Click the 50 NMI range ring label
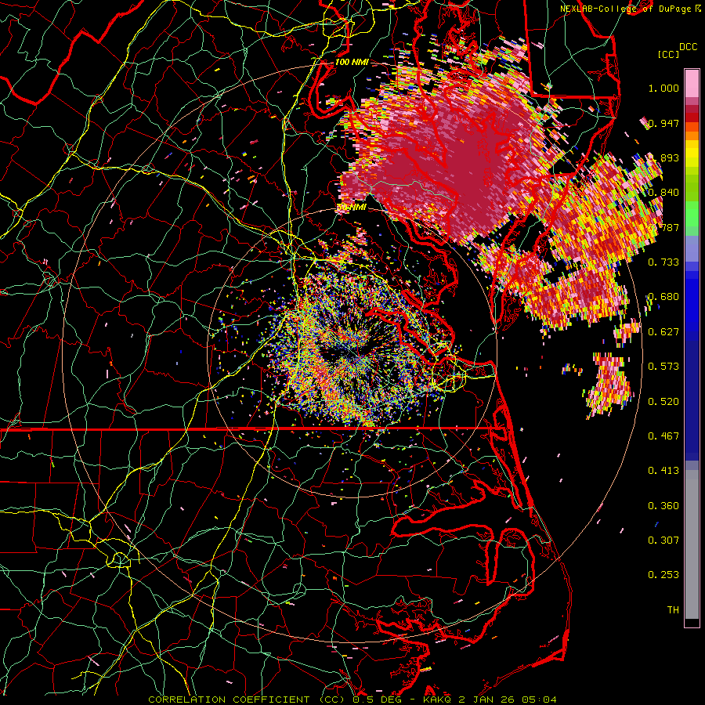Image resolution: width=705 pixels, height=705 pixels. [352, 208]
